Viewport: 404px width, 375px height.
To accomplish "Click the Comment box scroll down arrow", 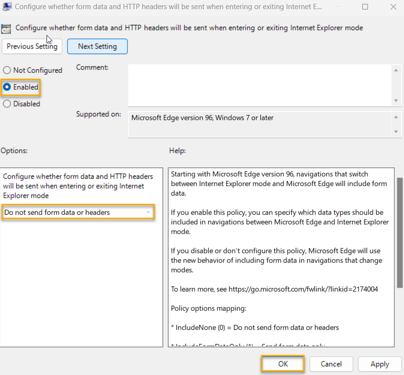I will [x=396, y=100].
